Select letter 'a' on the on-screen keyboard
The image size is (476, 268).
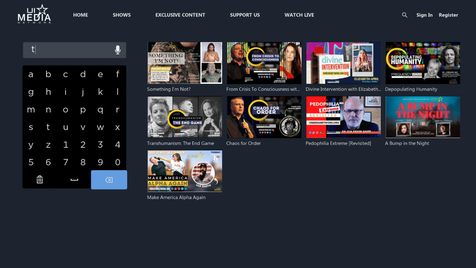31,74
